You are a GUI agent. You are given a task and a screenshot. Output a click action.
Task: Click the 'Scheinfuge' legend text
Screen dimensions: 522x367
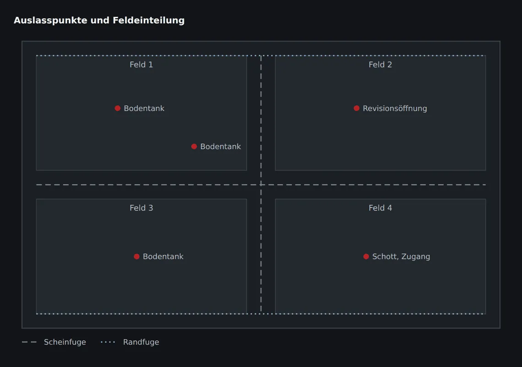coord(65,342)
